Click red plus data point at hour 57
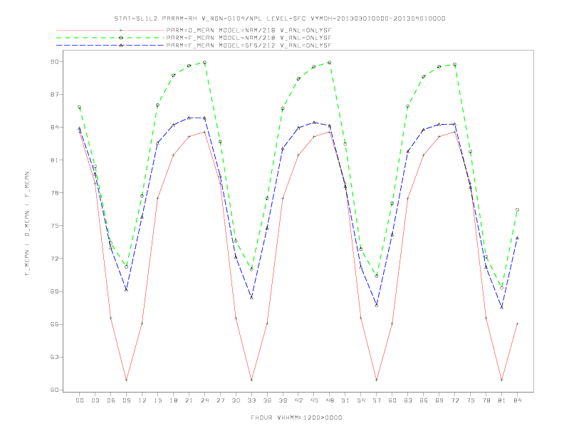 pos(377,380)
